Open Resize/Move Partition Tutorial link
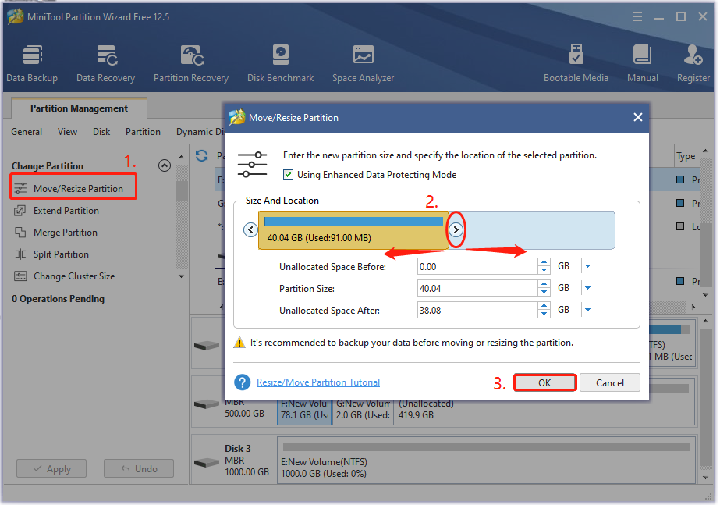This screenshot has height=505, width=720. 318,382
